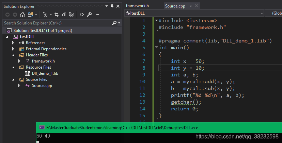Collapse the Resource Files folder
282x143 pixels.
pos(13,67)
